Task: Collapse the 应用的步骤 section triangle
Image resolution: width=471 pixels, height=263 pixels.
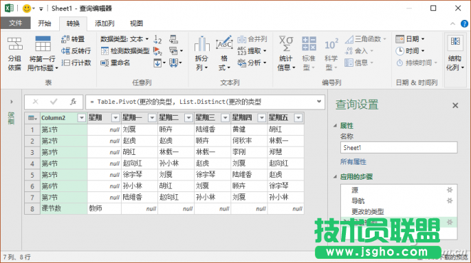Action: pyautogui.click(x=336, y=177)
